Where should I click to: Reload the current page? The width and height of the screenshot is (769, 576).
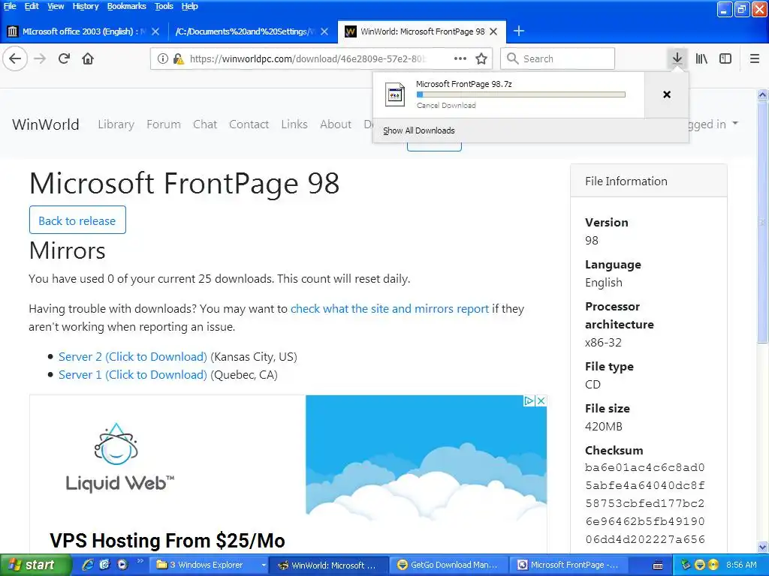[64, 58]
